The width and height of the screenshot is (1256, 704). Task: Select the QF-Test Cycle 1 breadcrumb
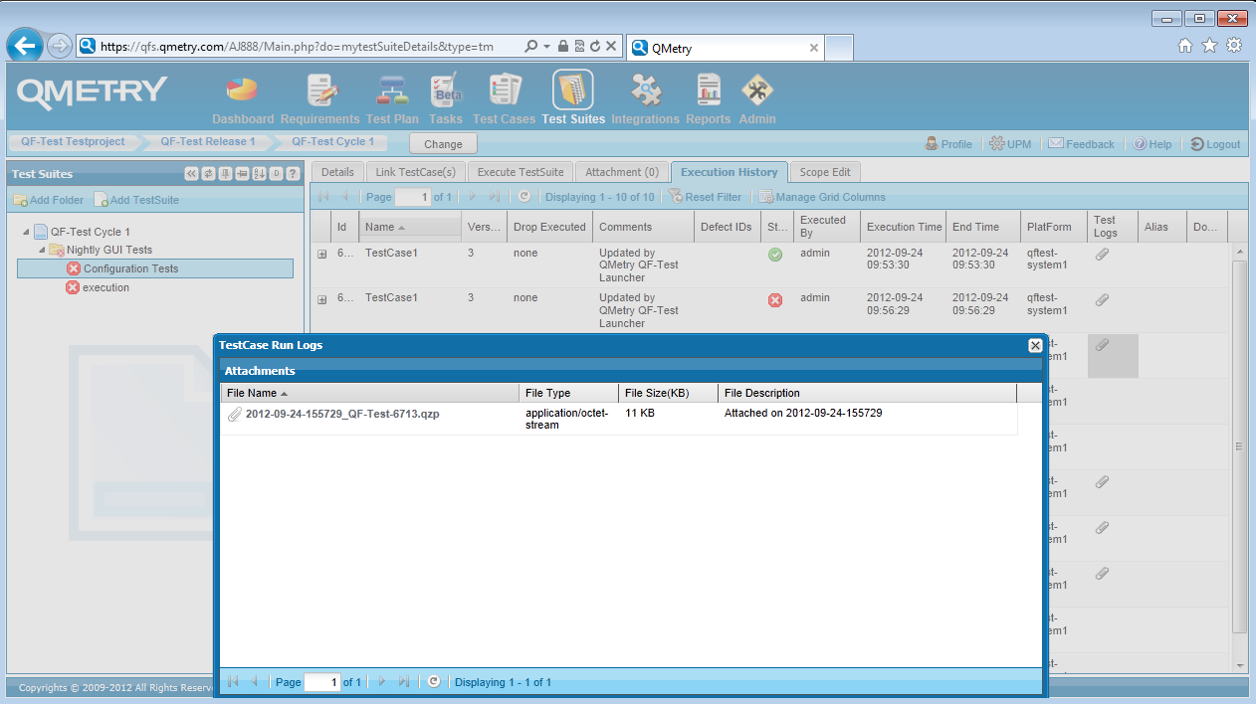click(x=333, y=142)
